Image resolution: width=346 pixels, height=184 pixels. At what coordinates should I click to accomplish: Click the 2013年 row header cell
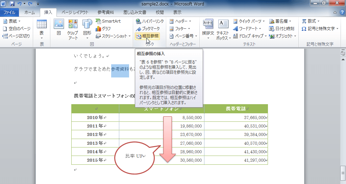coord(95,143)
